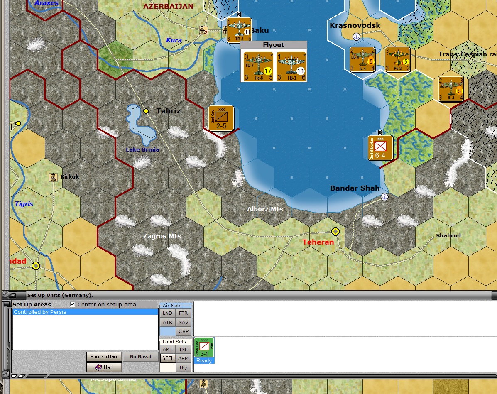
Task: Toggle the HQ land set filter
Action: [183, 367]
